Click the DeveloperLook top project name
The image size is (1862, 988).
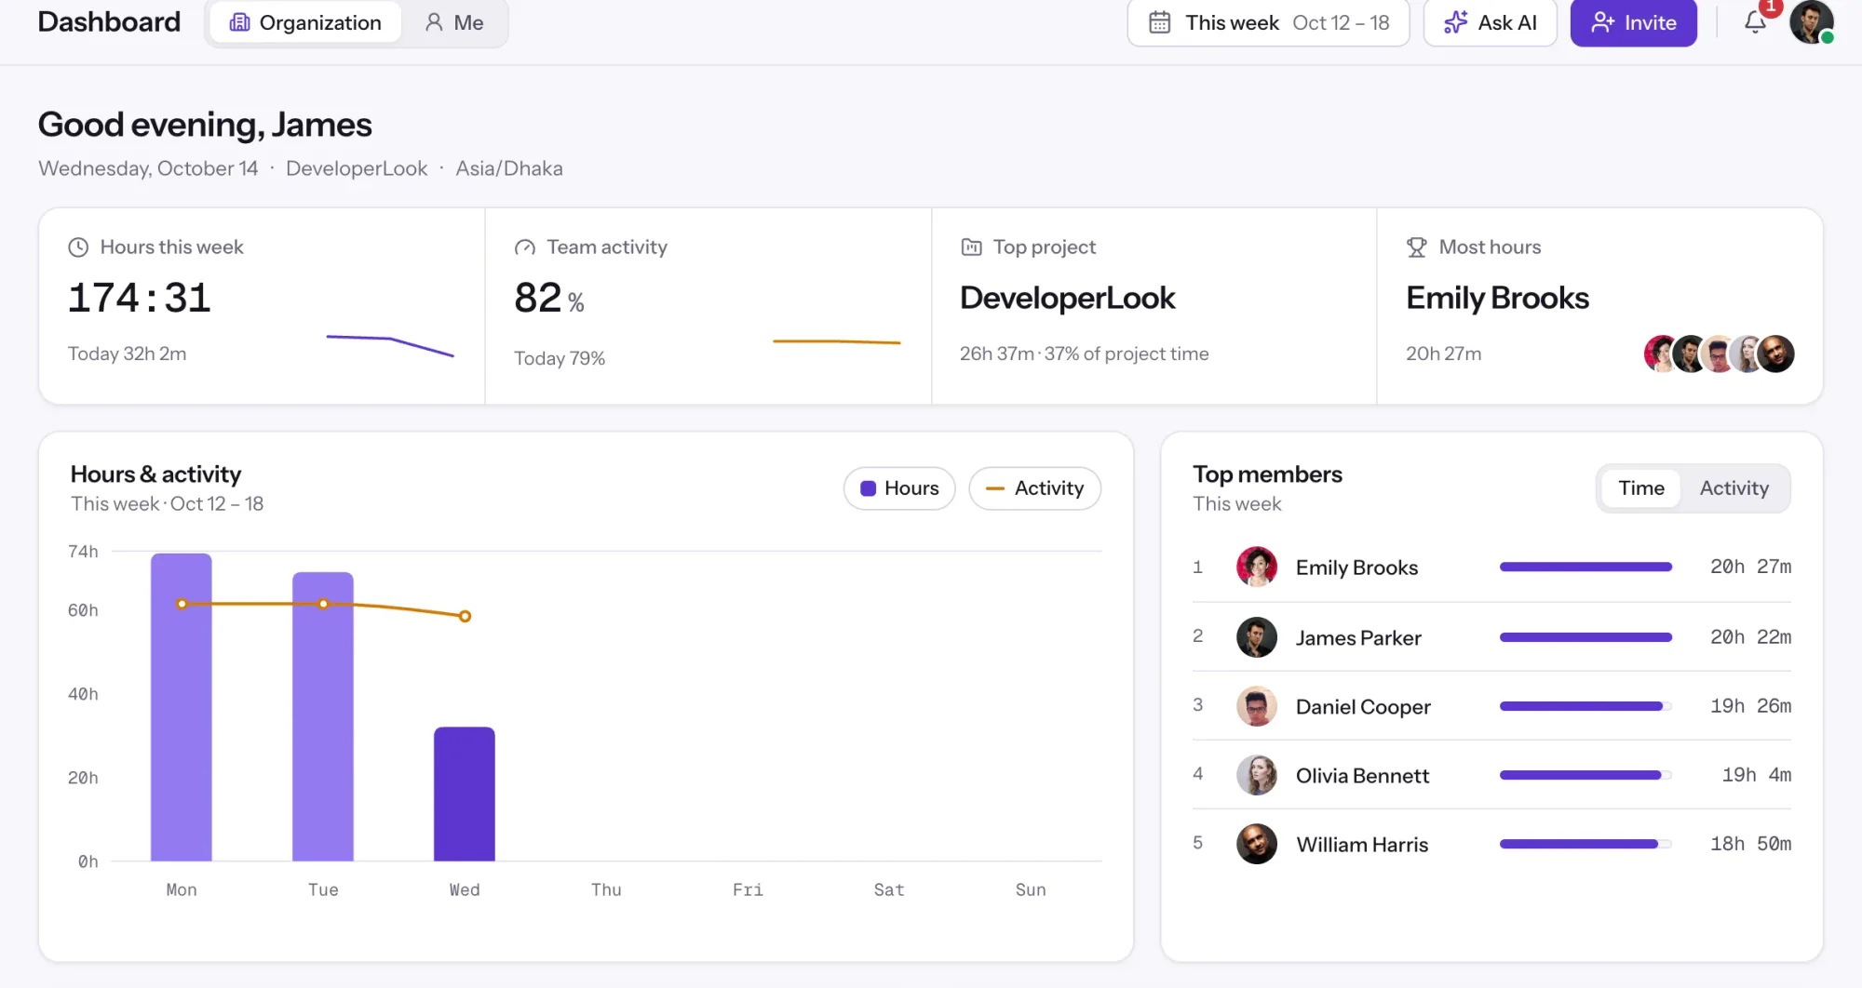[1067, 298]
